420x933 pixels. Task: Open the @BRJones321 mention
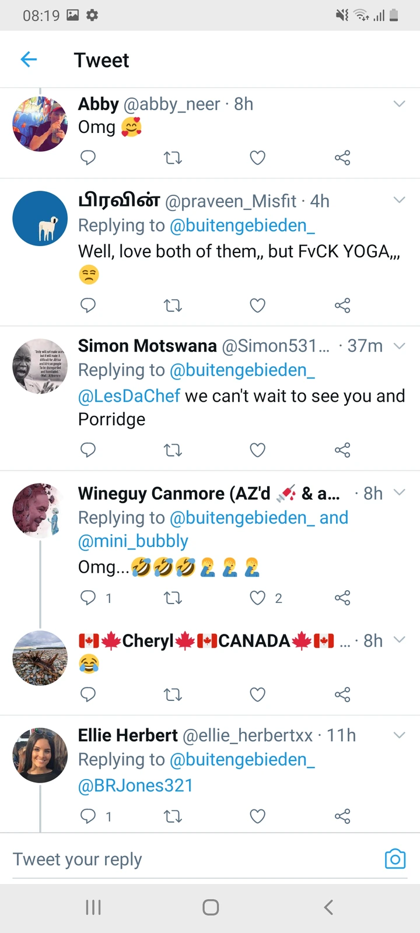[x=135, y=785]
